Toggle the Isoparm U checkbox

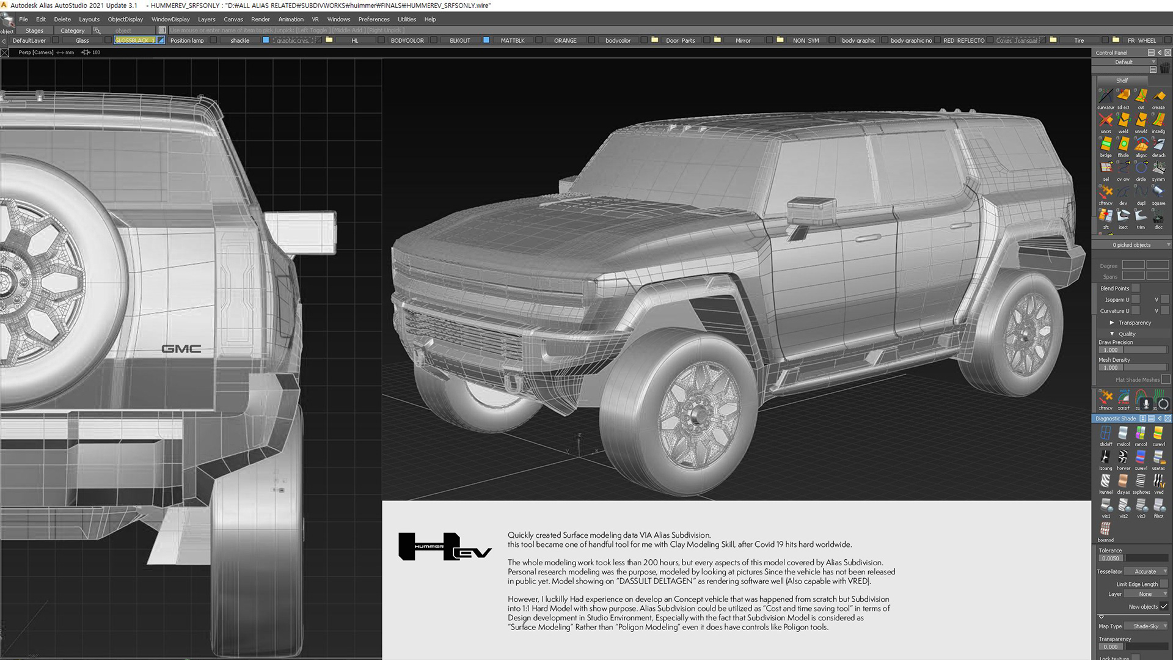pyautogui.click(x=1136, y=299)
